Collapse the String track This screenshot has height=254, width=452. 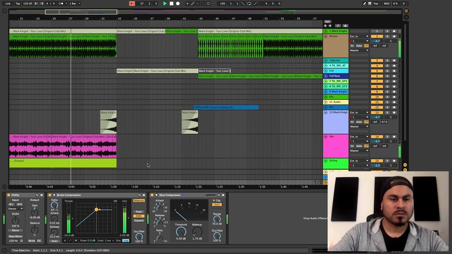[325, 161]
